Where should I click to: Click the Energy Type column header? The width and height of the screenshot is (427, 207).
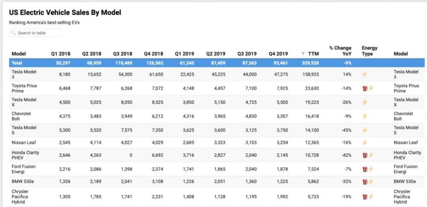(369, 51)
